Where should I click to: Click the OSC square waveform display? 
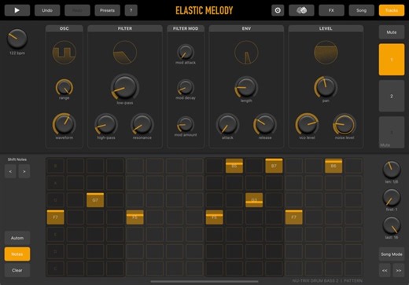(64, 53)
